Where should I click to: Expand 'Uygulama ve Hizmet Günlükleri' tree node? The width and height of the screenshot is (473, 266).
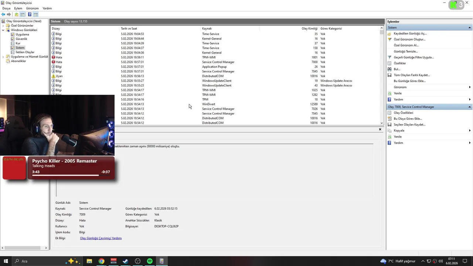tap(3, 57)
